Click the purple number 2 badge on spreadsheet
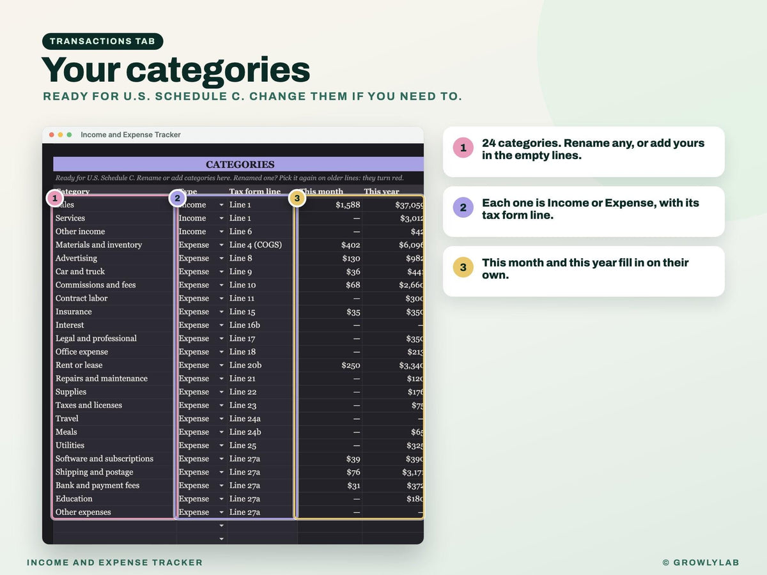Viewport: 767px width, 575px height. (x=177, y=198)
